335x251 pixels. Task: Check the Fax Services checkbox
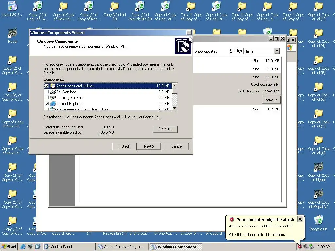click(47, 92)
